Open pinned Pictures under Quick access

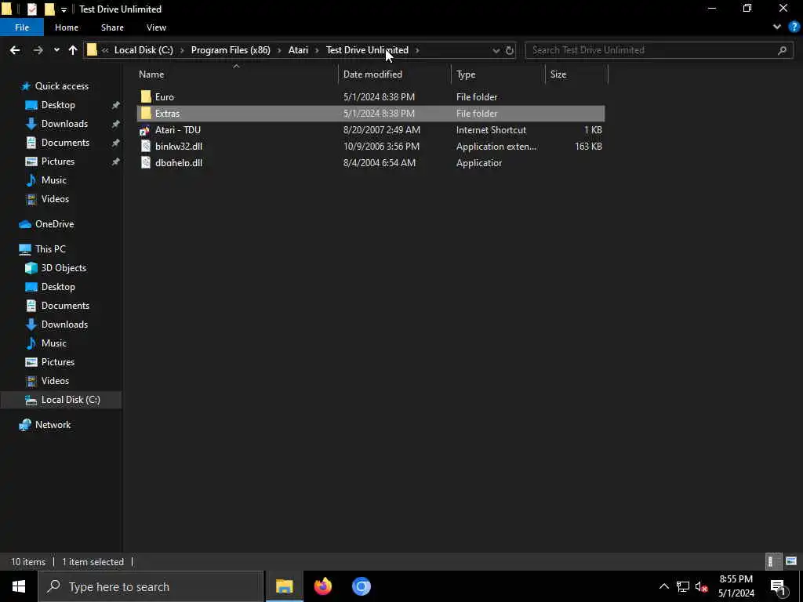point(58,161)
